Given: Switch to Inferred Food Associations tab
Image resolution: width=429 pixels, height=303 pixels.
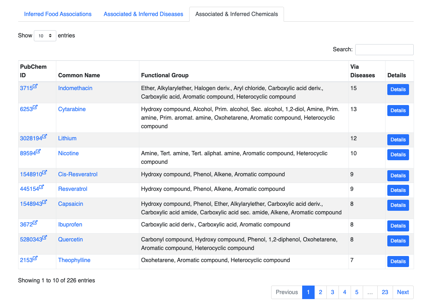Looking at the screenshot, I should [58, 14].
